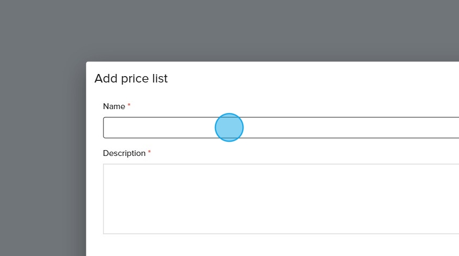Screen dimensions: 459x256
Task: Click the Name input field
Action: tap(281, 128)
